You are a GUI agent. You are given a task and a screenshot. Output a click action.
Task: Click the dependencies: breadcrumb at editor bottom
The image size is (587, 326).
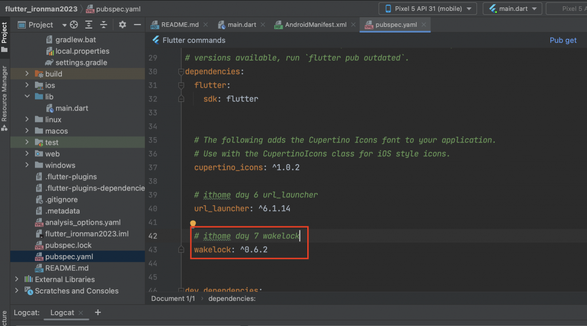coord(232,299)
